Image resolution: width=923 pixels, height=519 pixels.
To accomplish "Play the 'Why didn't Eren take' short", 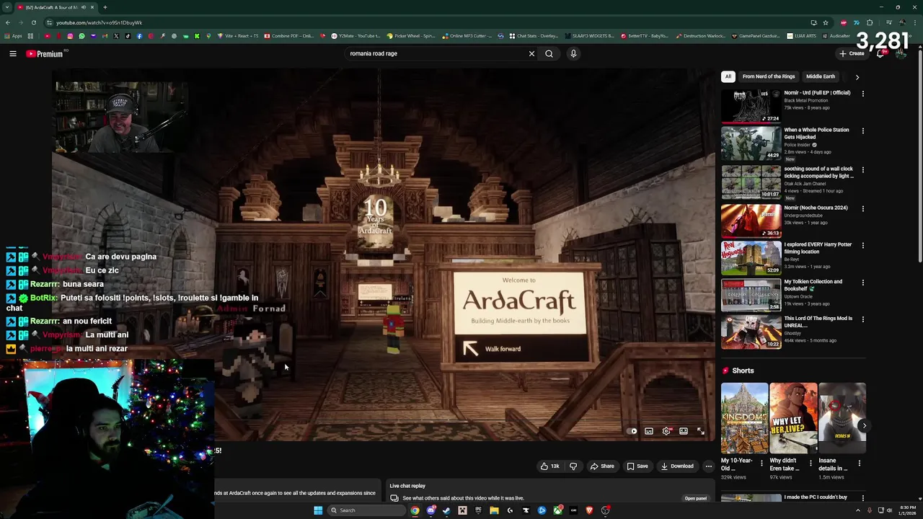I will (x=793, y=417).
